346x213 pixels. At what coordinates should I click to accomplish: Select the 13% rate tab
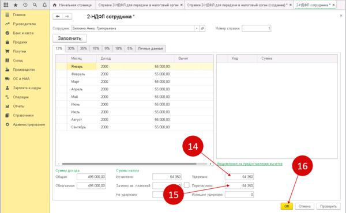point(59,48)
